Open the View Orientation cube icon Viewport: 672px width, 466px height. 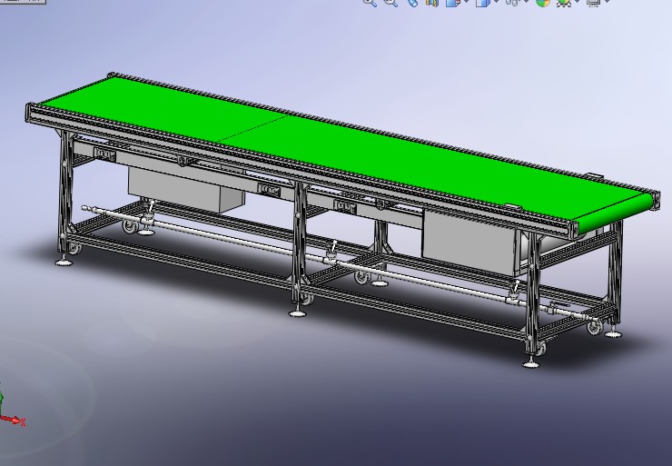click(452, 2)
